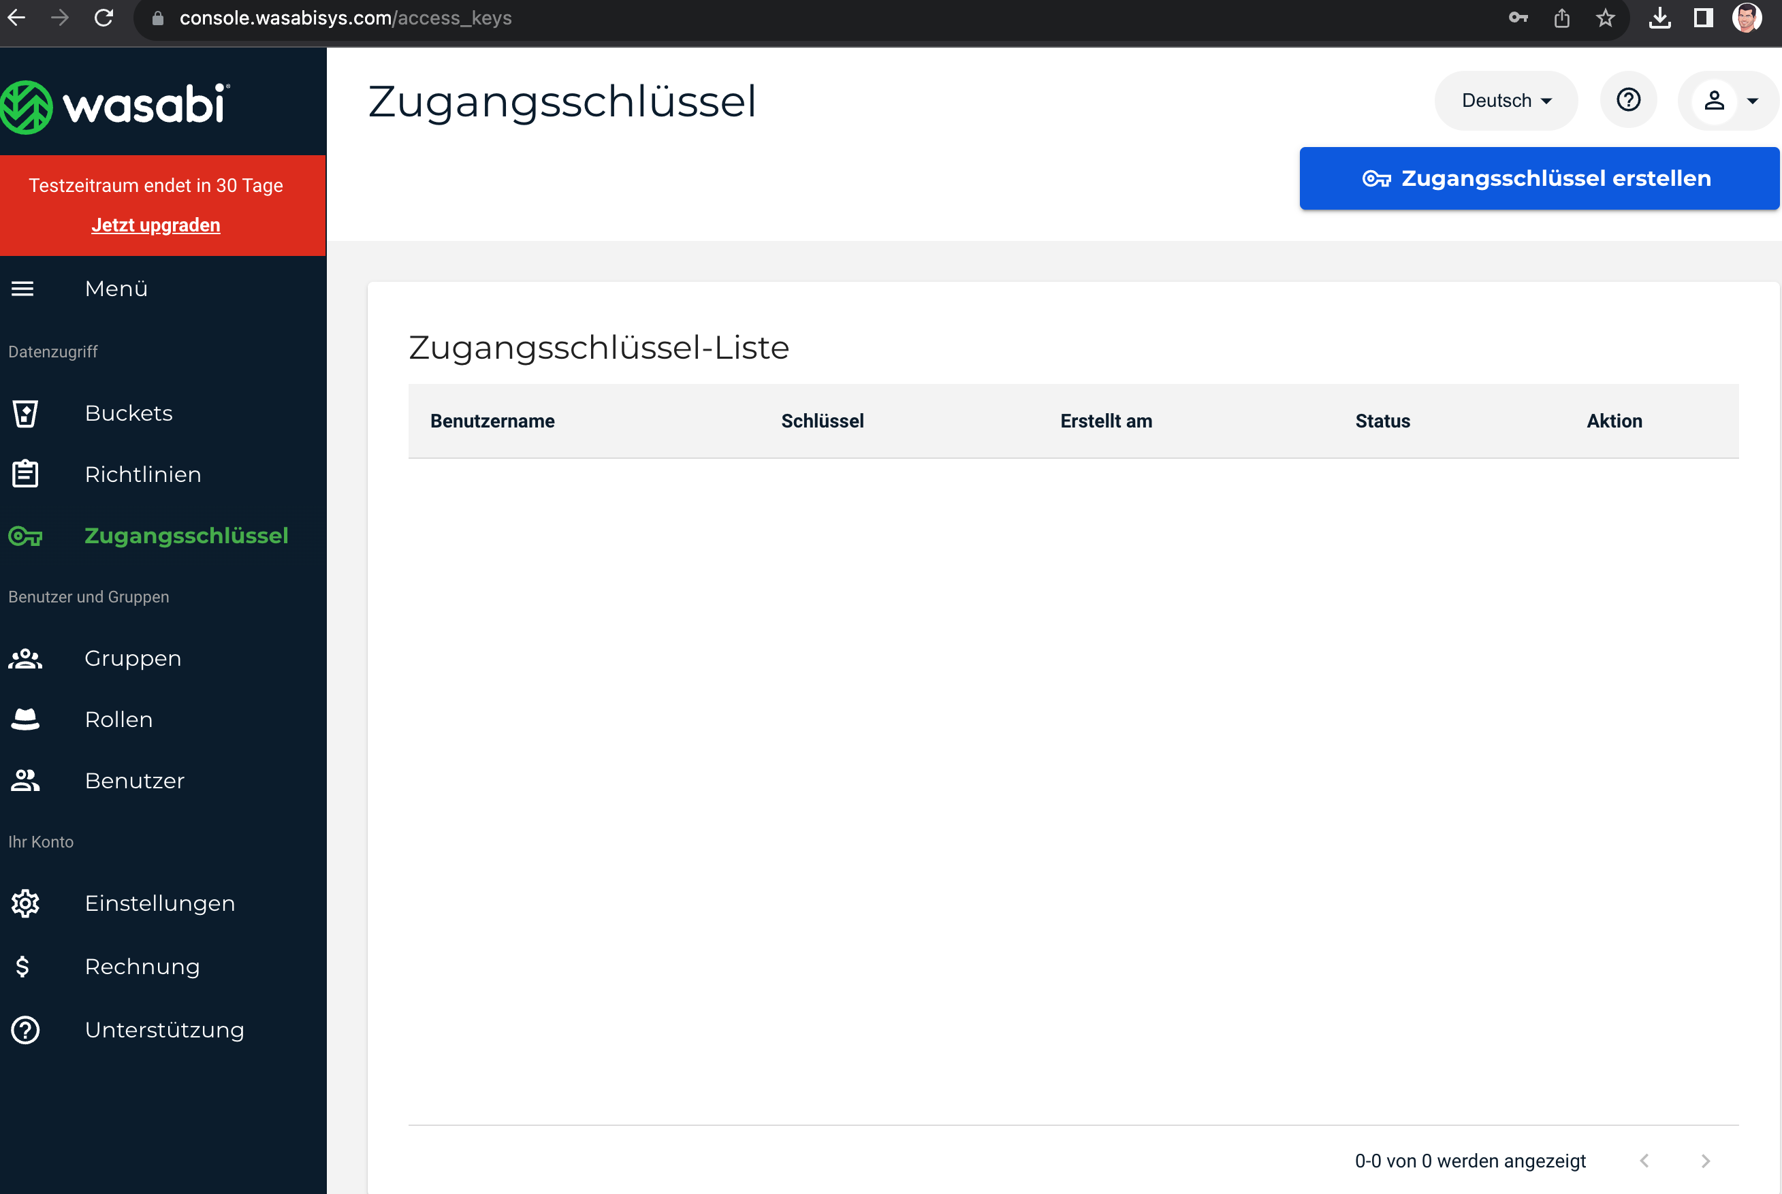Click the 'Testzeitraum endet in 30 Tage' notice

(x=155, y=186)
